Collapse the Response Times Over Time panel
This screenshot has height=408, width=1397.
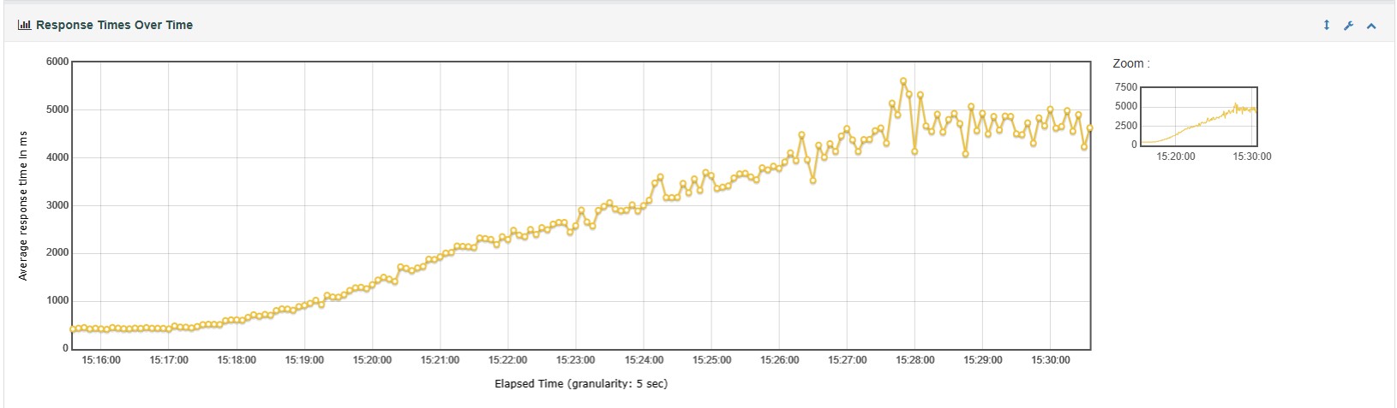(x=1371, y=26)
